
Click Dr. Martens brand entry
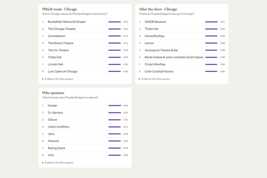tap(85, 113)
